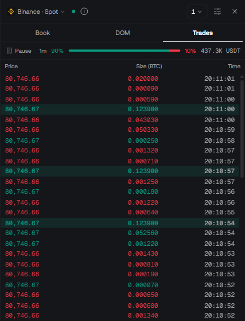Open the sliders settings icon
Viewport: 245px width, 321px height.
pos(217,11)
